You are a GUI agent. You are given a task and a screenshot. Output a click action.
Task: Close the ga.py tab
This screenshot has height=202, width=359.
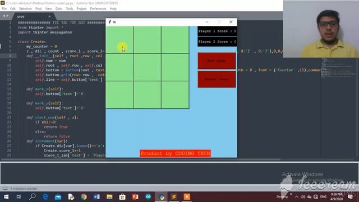[x=49, y=16]
